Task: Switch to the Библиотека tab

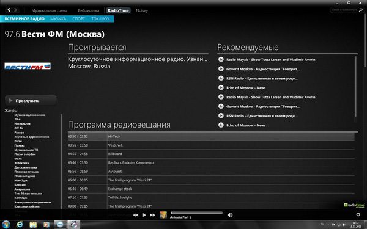Action: click(89, 10)
